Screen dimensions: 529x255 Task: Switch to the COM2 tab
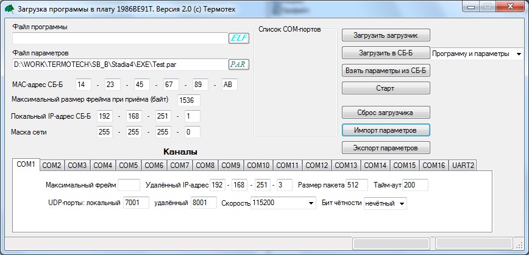pos(52,166)
